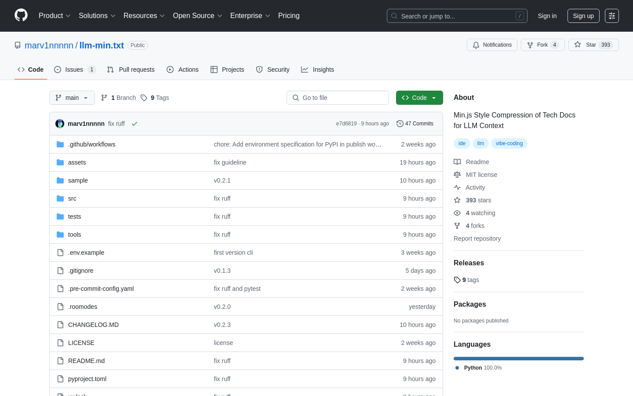This screenshot has height=396, width=633.
Task: Click the branch icon beside 1 Branch
Action: tap(104, 98)
